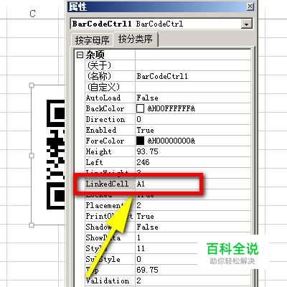Collapse the 杂项 category

(80, 55)
